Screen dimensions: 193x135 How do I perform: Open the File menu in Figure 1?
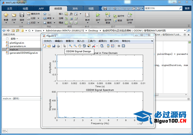(48, 41)
